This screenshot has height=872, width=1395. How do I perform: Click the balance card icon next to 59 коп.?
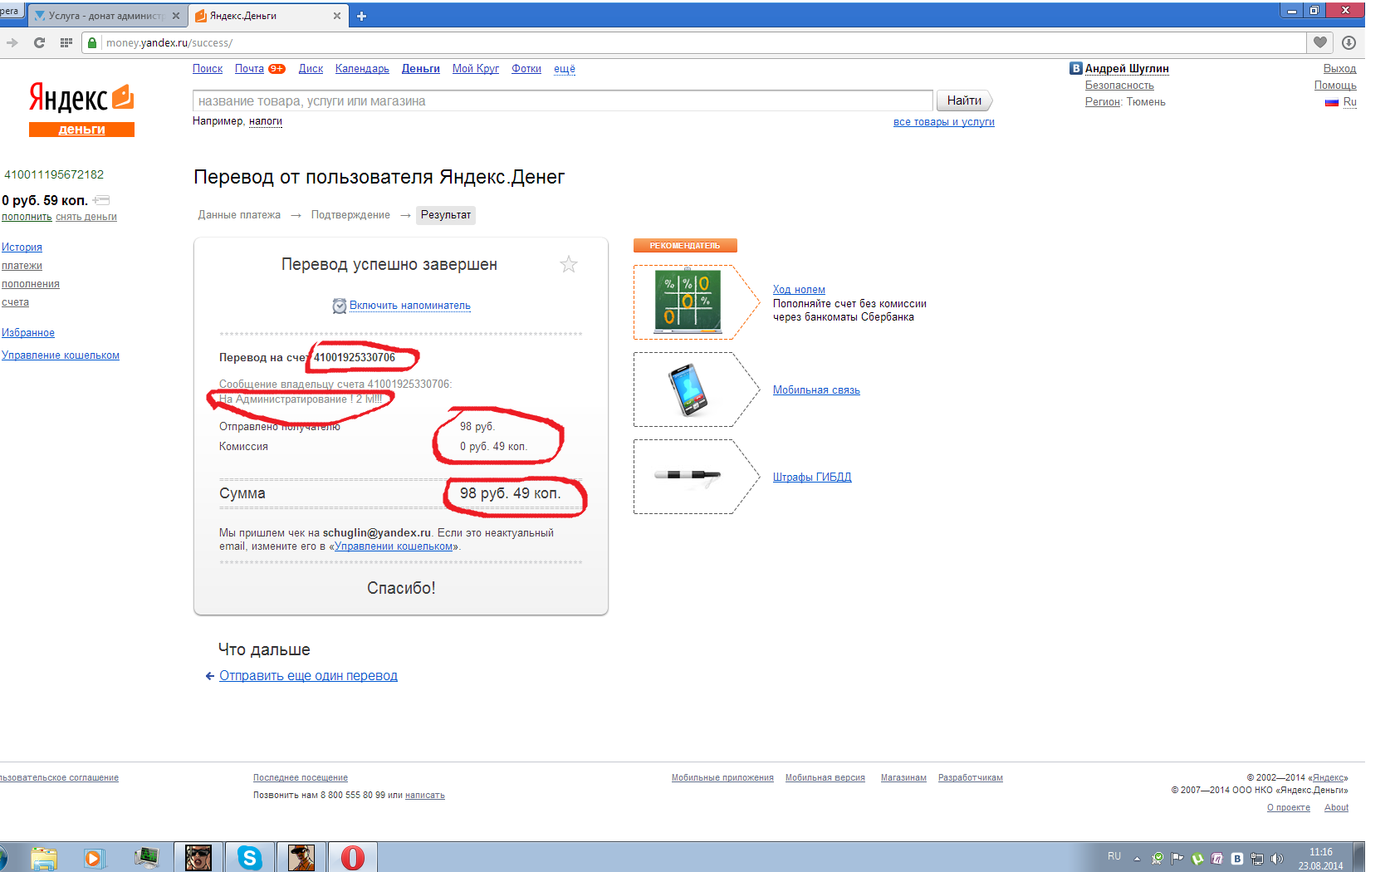pyautogui.click(x=101, y=200)
